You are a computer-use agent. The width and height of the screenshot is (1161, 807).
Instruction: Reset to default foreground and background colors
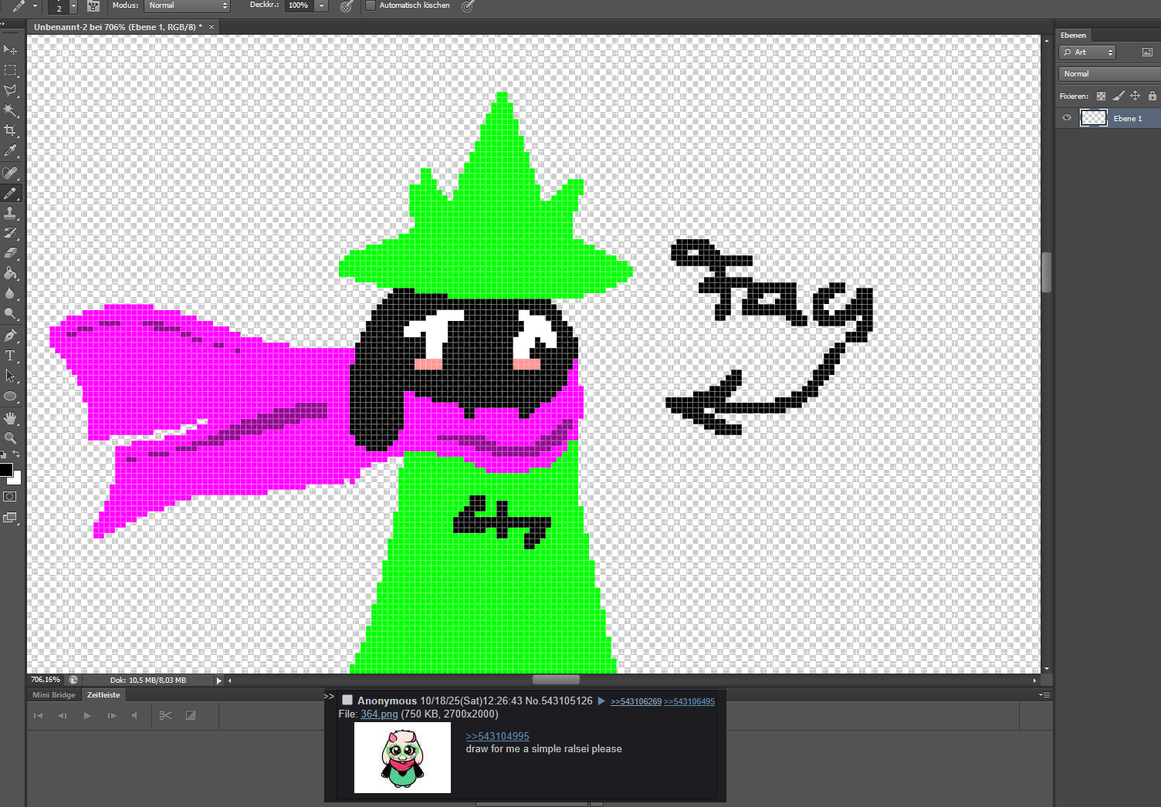click(3, 455)
